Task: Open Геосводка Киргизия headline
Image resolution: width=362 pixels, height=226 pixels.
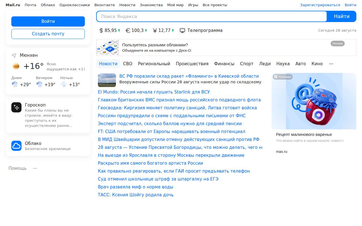Action: [x=177, y=108]
